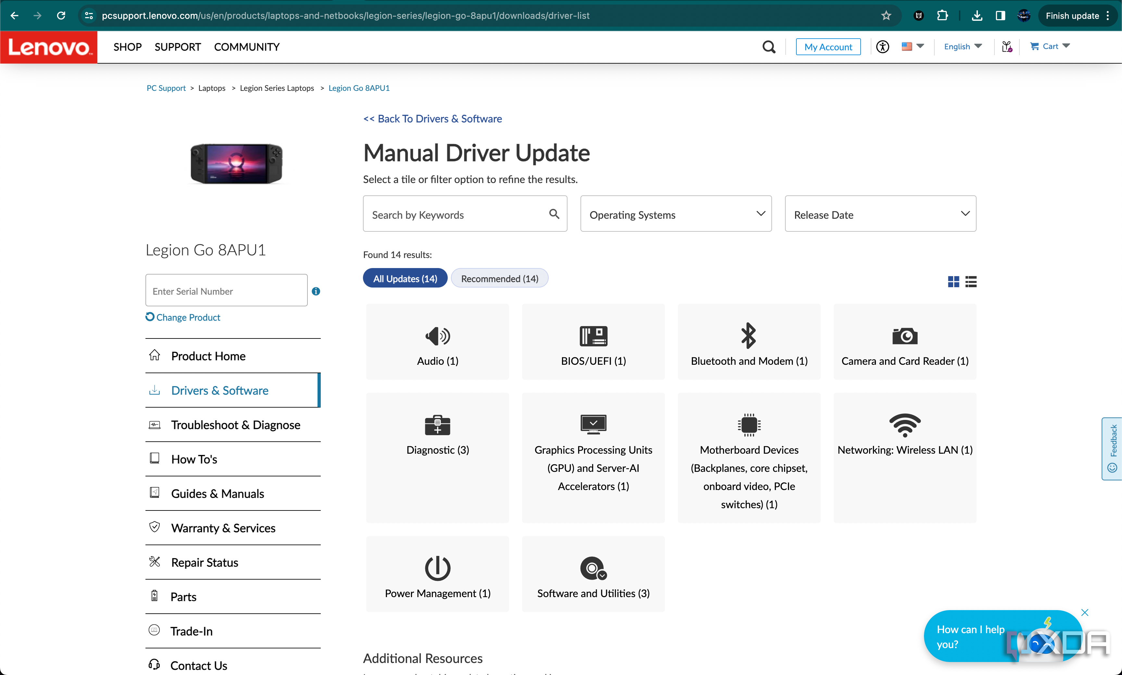This screenshot has height=675, width=1122.
Task: Click the PC Support breadcrumb
Action: [166, 88]
